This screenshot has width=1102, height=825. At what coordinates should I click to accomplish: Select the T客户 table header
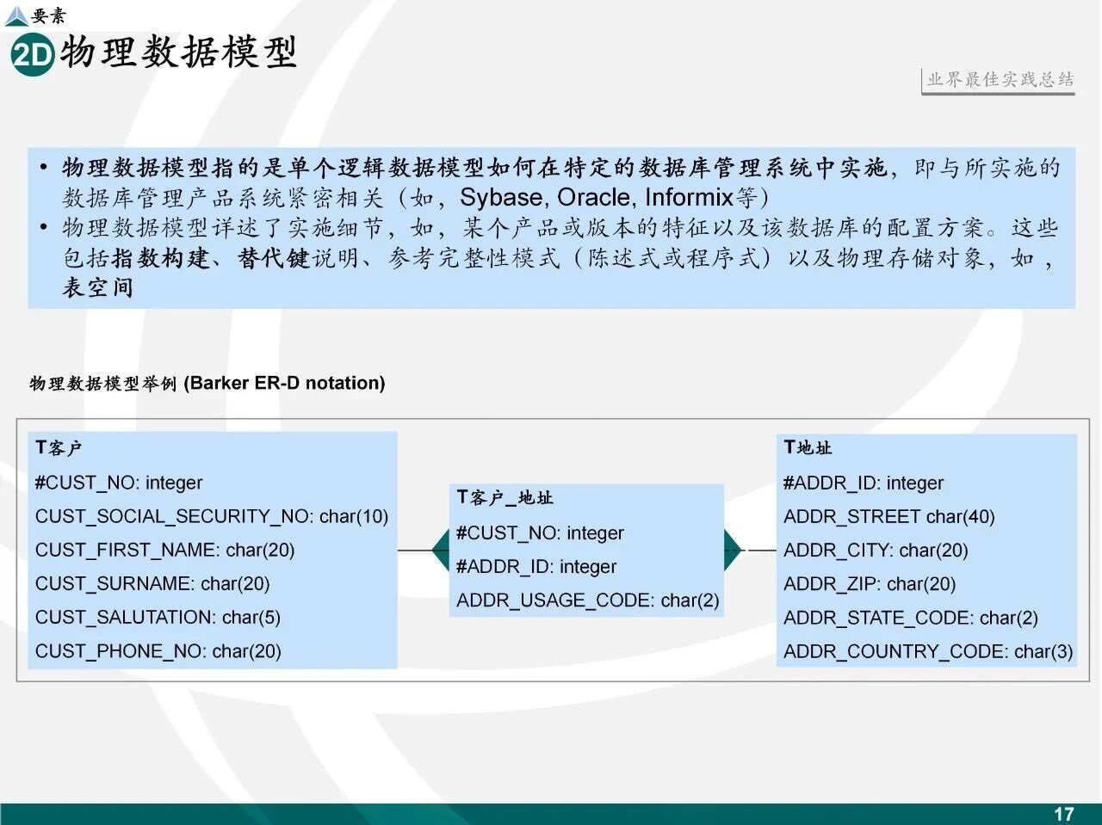coord(59,447)
